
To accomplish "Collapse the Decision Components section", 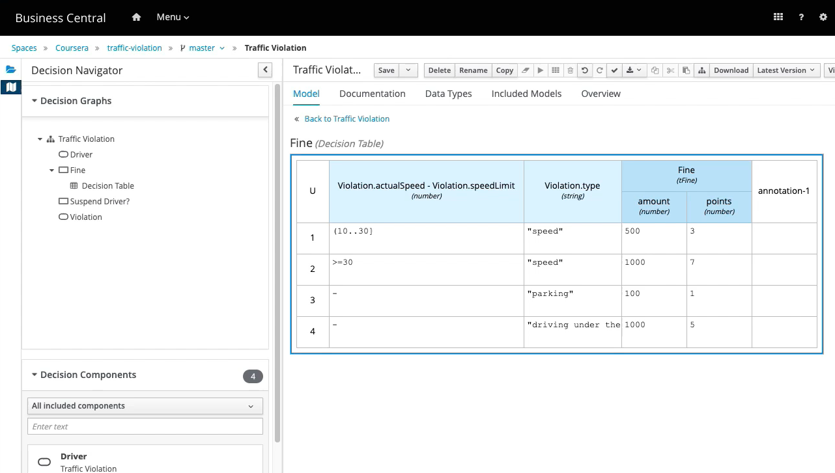I will (x=35, y=375).
